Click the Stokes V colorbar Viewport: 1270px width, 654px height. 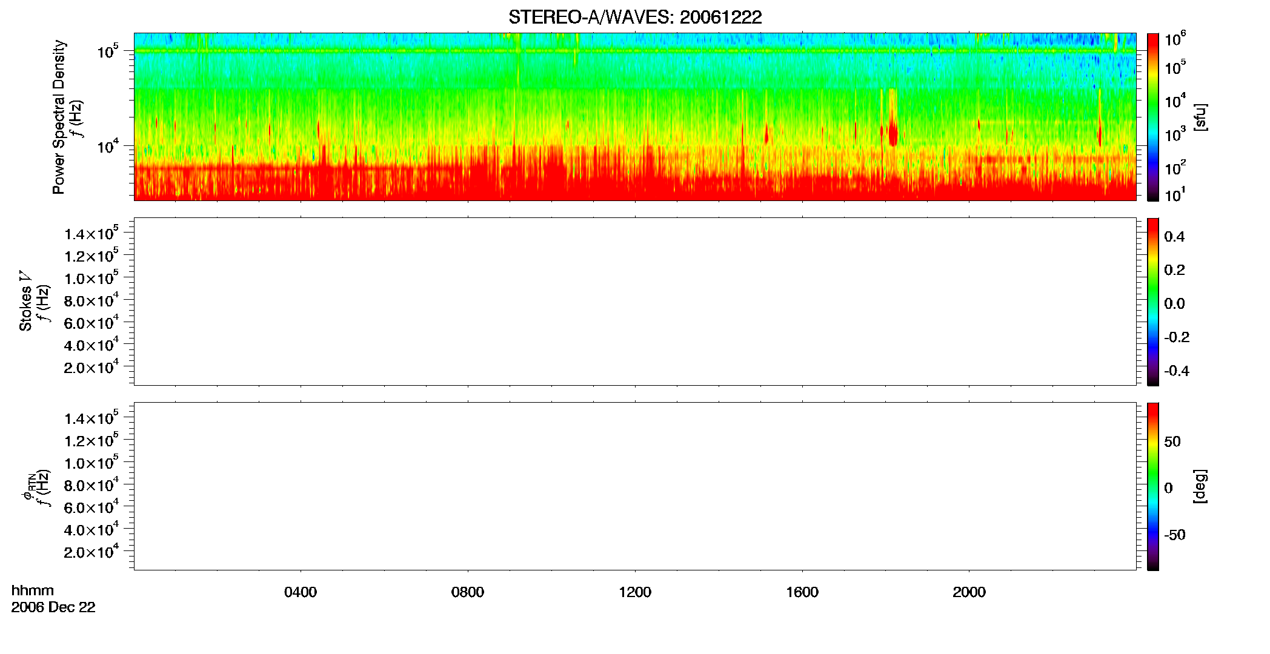click(x=1153, y=302)
